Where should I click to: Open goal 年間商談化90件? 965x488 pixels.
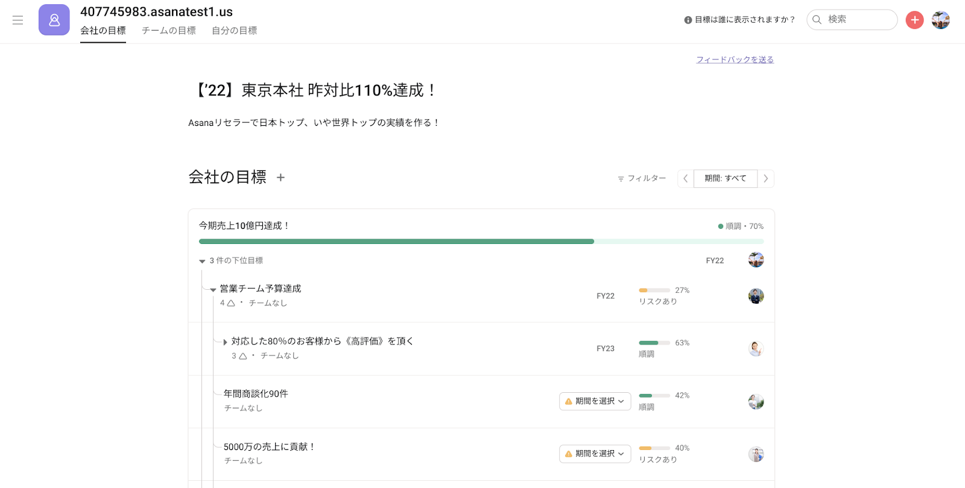click(256, 393)
